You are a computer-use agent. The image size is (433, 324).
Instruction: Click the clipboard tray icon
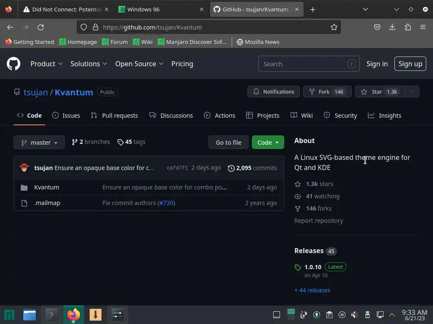tap(329, 315)
